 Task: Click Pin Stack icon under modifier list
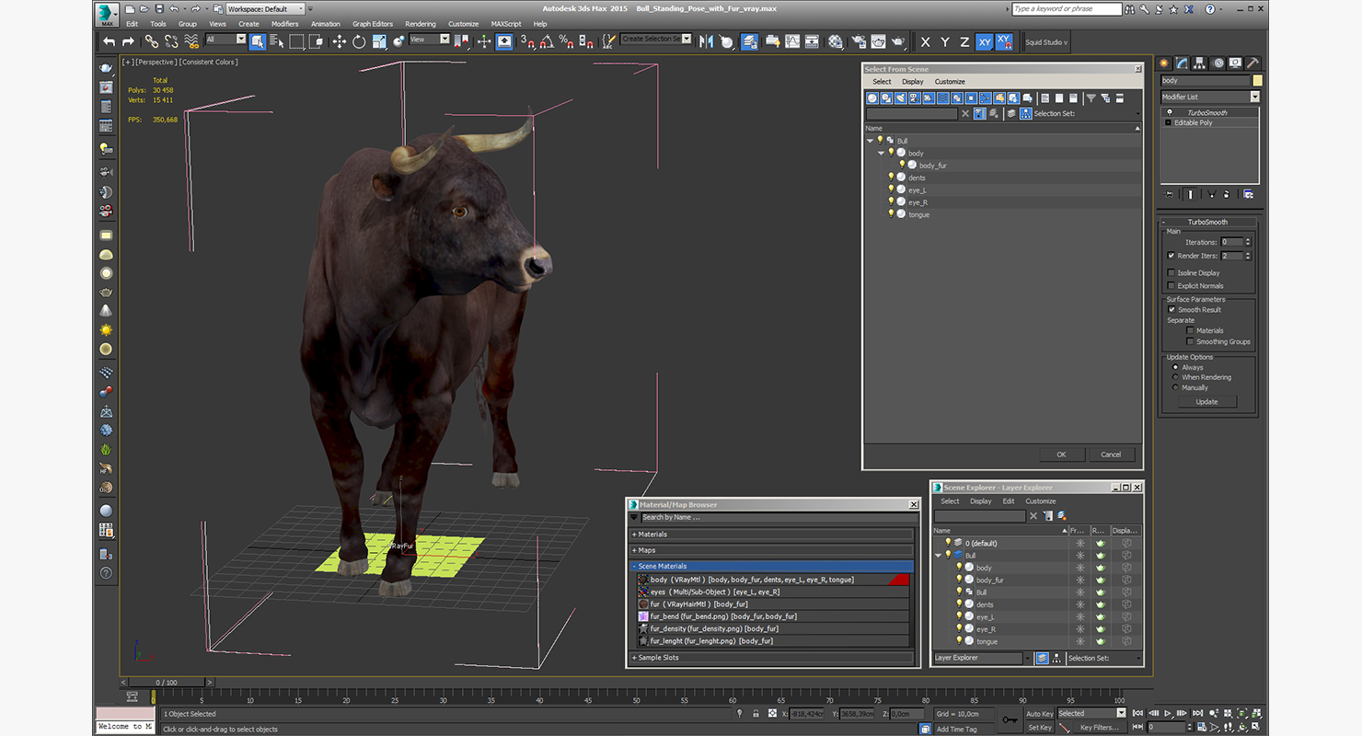point(1170,194)
